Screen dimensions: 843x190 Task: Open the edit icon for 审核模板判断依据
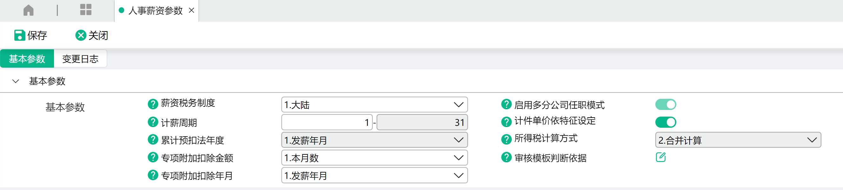pyautogui.click(x=660, y=157)
